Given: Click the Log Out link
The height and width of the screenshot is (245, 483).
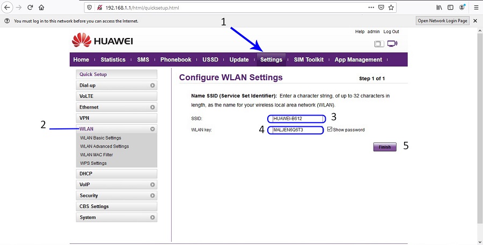Looking at the screenshot, I should (x=391, y=32).
